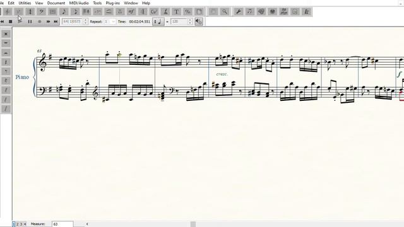The width and height of the screenshot is (404, 227).
Task: Open the Window menu
Action: point(131,3)
